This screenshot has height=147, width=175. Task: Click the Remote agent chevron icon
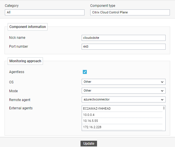coord(162,100)
